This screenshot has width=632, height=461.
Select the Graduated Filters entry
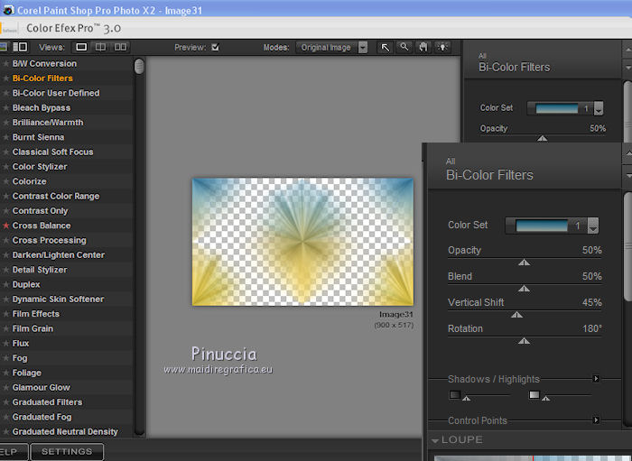(x=47, y=402)
